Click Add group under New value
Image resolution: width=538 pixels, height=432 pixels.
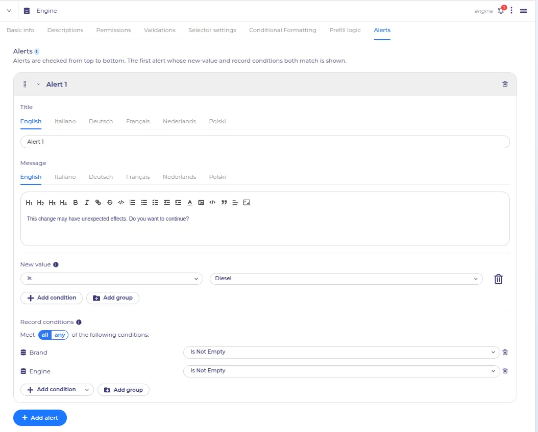pos(113,298)
